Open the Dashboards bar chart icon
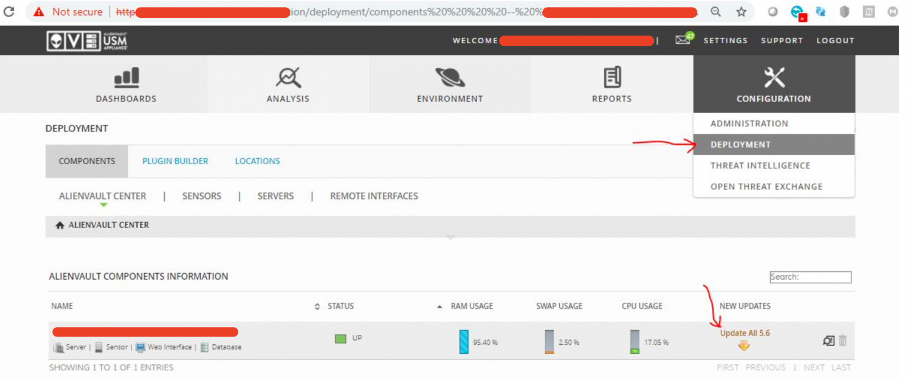910x381 pixels. pyautogui.click(x=126, y=78)
